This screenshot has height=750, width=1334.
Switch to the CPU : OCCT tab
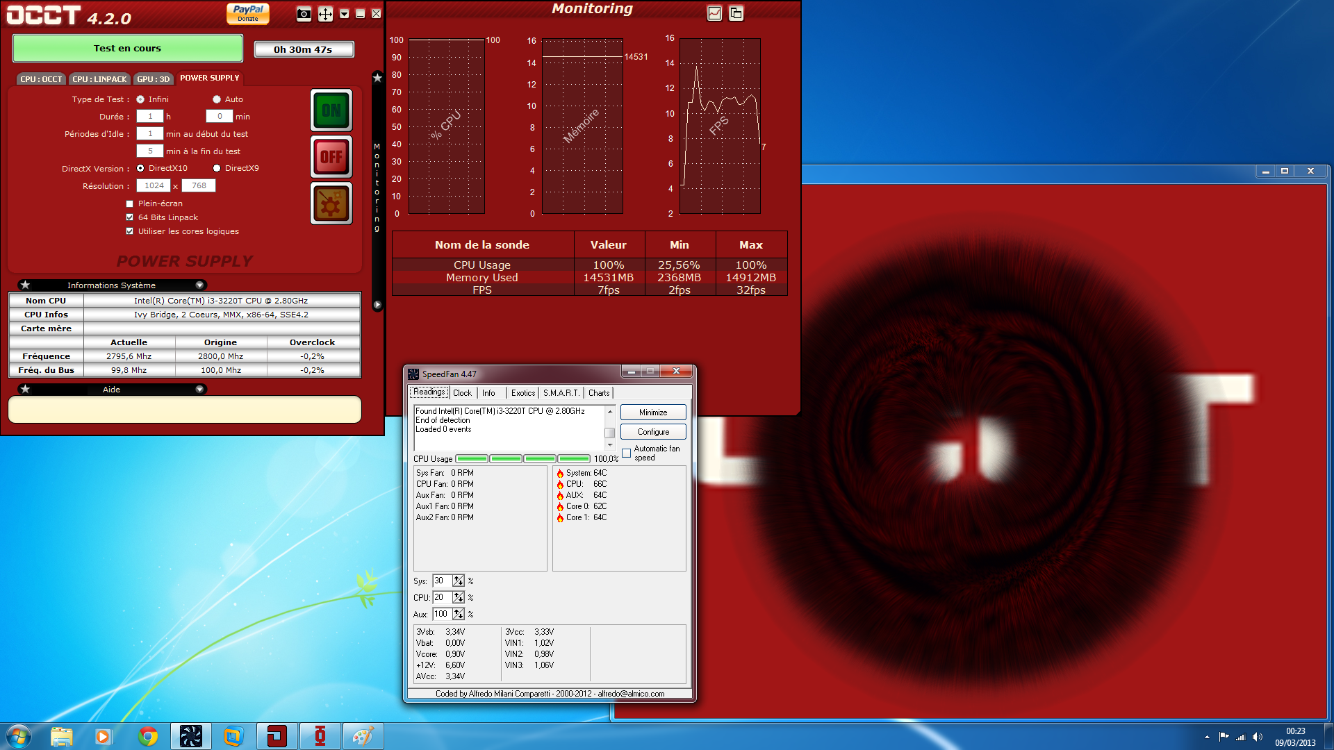[41, 79]
